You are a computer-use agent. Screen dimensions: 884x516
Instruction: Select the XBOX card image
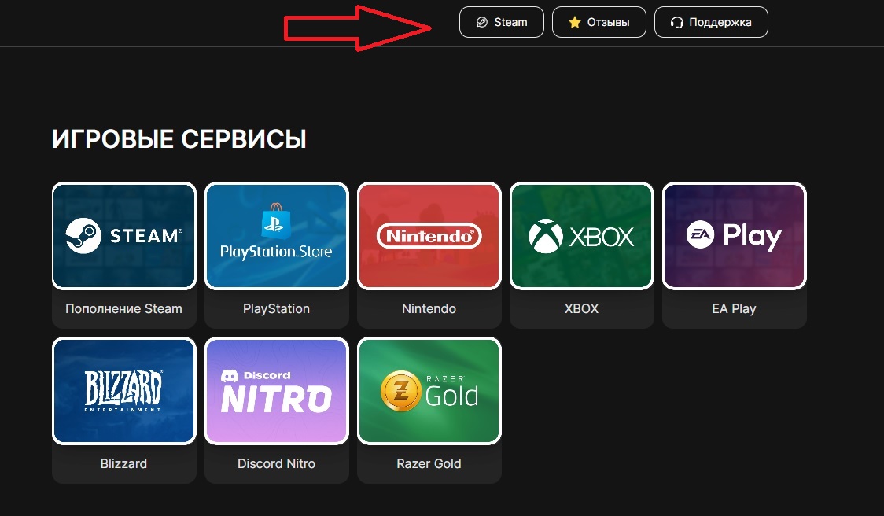click(x=582, y=236)
